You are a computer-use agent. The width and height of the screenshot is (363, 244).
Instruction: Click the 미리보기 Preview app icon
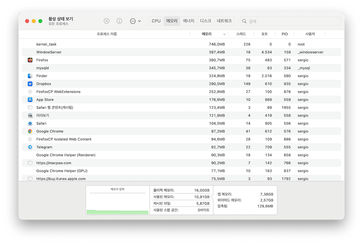(30, 116)
